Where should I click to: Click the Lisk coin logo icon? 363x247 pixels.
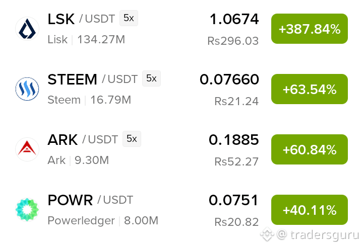(x=27, y=29)
